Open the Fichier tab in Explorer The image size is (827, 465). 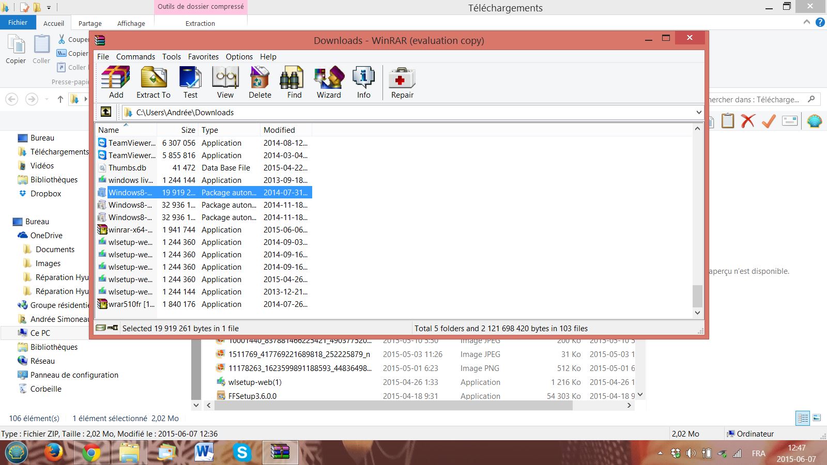18,23
